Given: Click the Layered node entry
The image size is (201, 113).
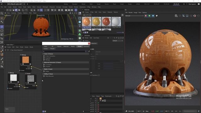Looking at the screenshot, I should pyautogui.click(x=48, y=58).
